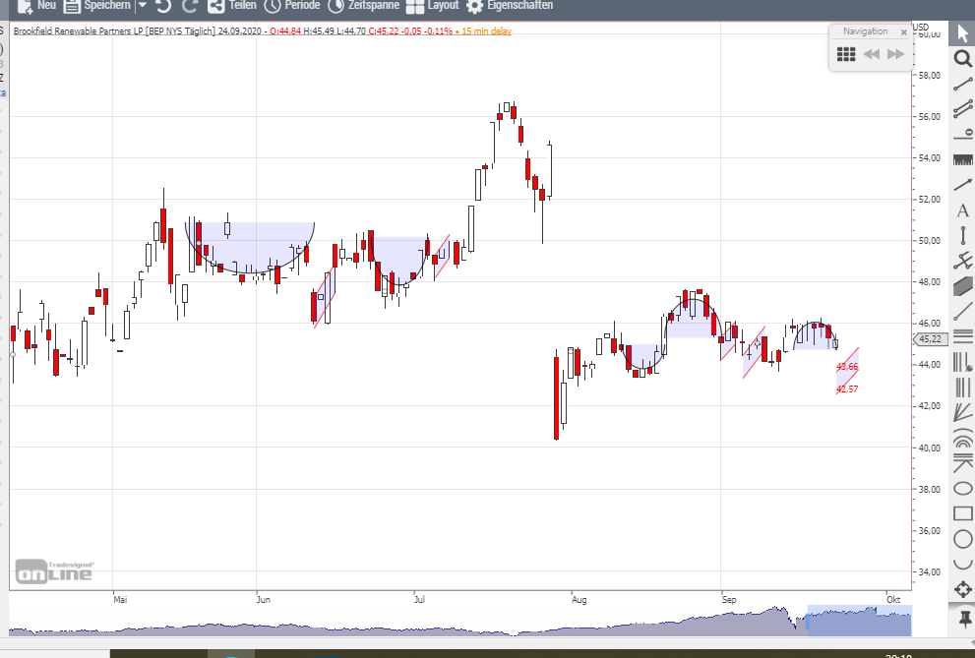Select the Text tool in the drawing toolbar
Image resolution: width=975 pixels, height=658 pixels.
point(961,210)
